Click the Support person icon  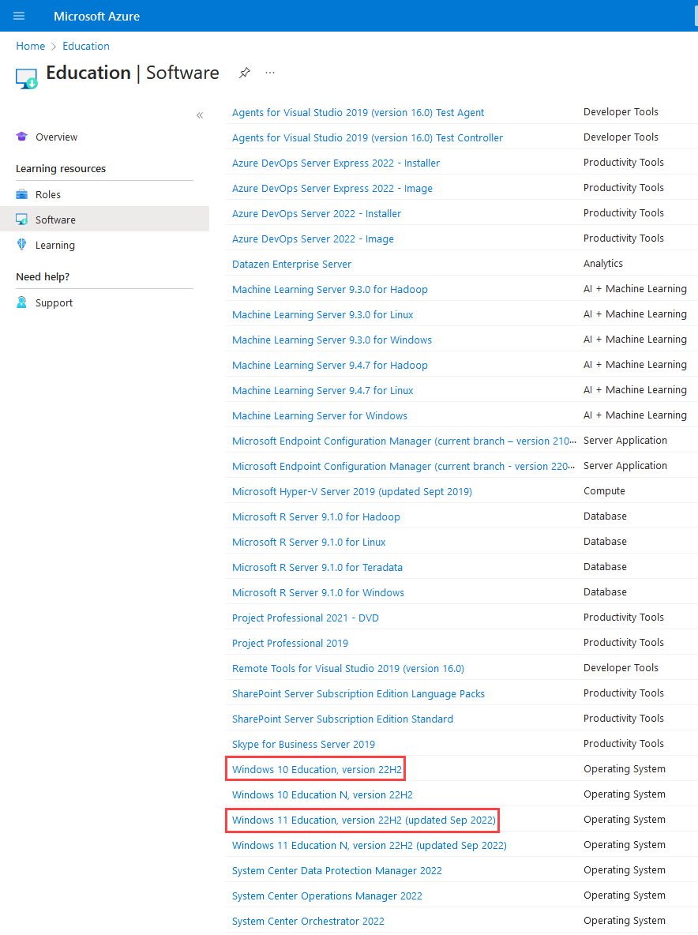pos(22,302)
